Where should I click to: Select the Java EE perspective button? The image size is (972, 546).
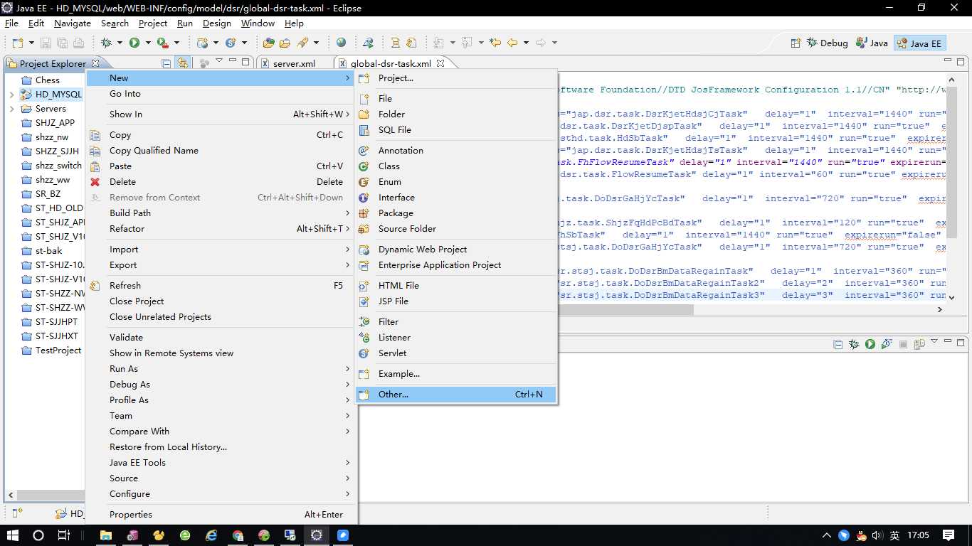coord(920,43)
